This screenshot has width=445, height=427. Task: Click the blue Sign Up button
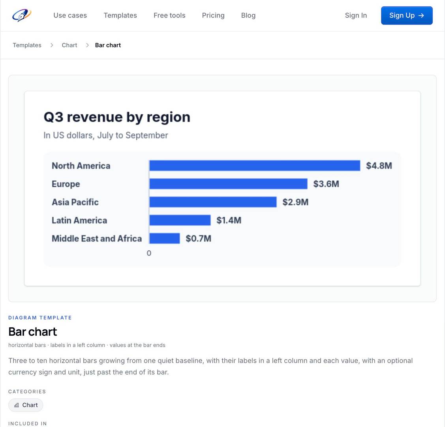pyautogui.click(x=407, y=15)
